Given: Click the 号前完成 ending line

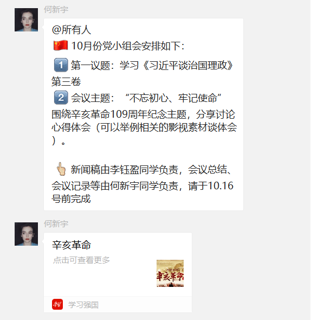Looking at the screenshot, I should click(71, 199).
